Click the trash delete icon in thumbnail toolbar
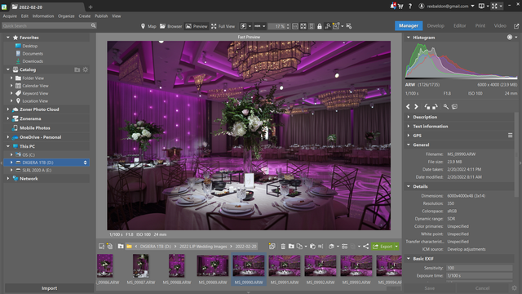The width and height of the screenshot is (522, 294). 283,247
